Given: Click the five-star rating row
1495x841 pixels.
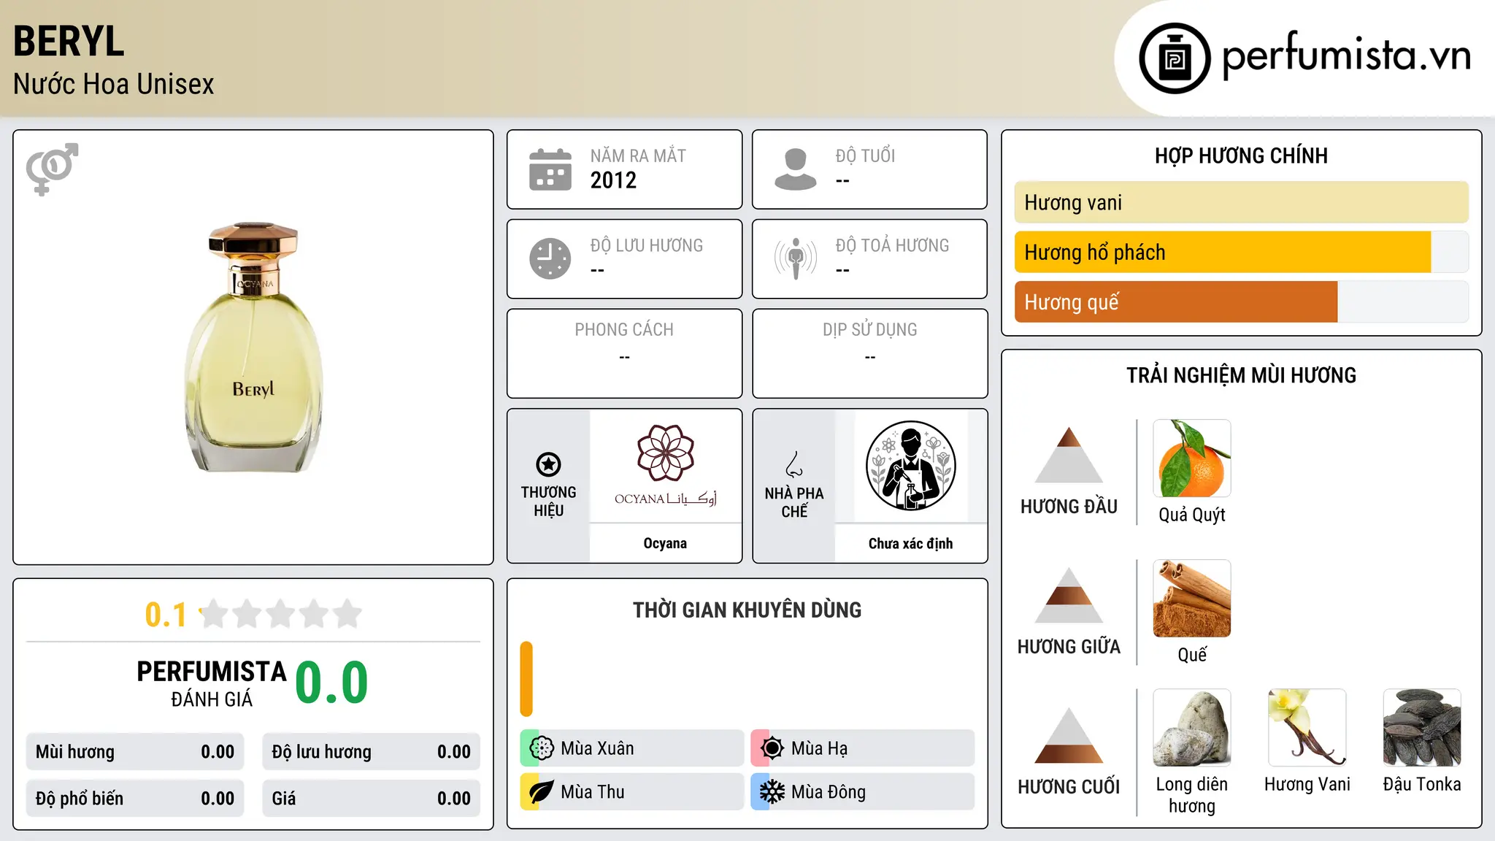Looking at the screenshot, I should pos(281,614).
